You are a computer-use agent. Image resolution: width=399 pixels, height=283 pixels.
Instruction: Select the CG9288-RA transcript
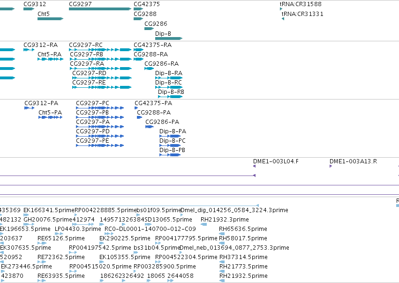point(138,59)
